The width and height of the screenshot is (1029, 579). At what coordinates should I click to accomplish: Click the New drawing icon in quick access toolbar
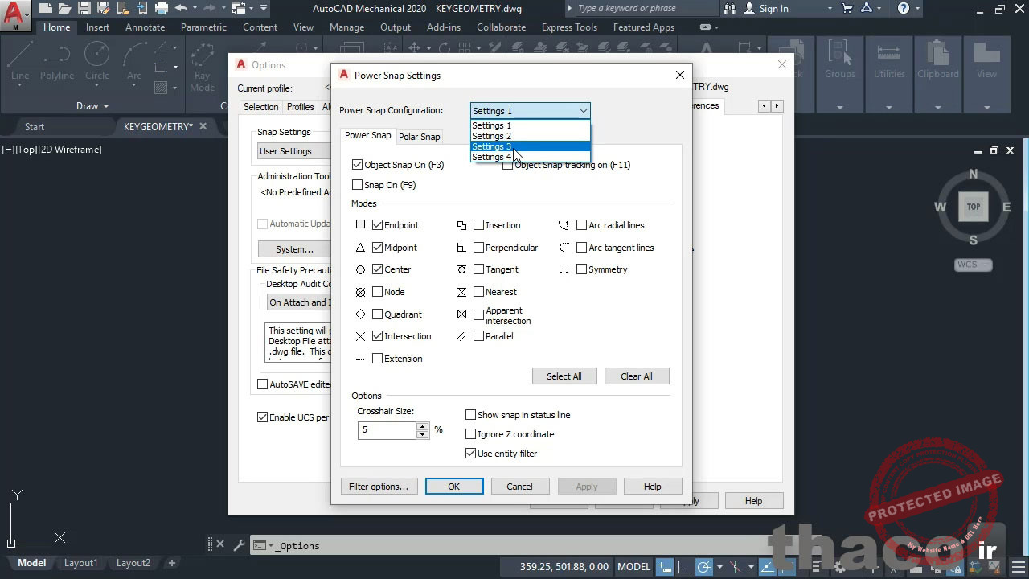[x=45, y=8]
